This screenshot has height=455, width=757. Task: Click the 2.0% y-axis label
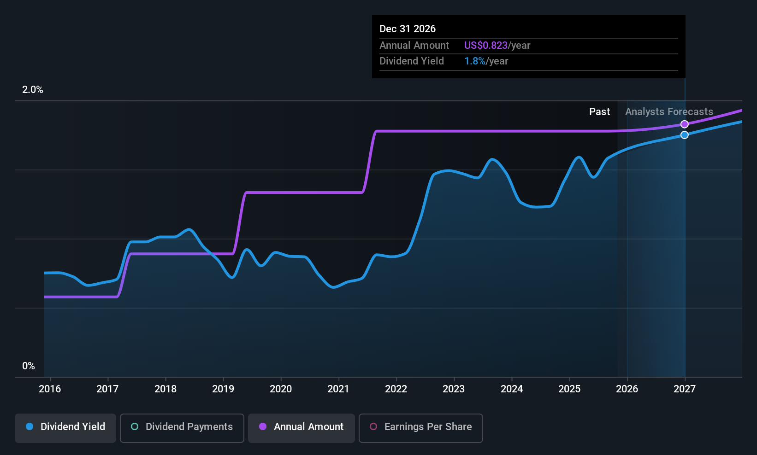[x=33, y=90]
